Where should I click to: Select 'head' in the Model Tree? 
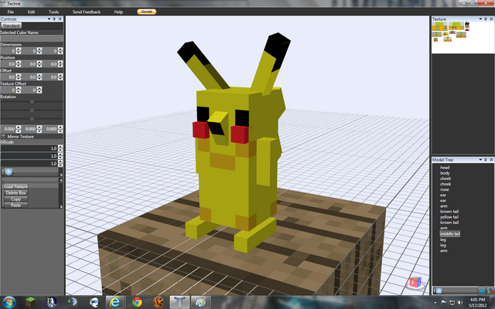(445, 168)
